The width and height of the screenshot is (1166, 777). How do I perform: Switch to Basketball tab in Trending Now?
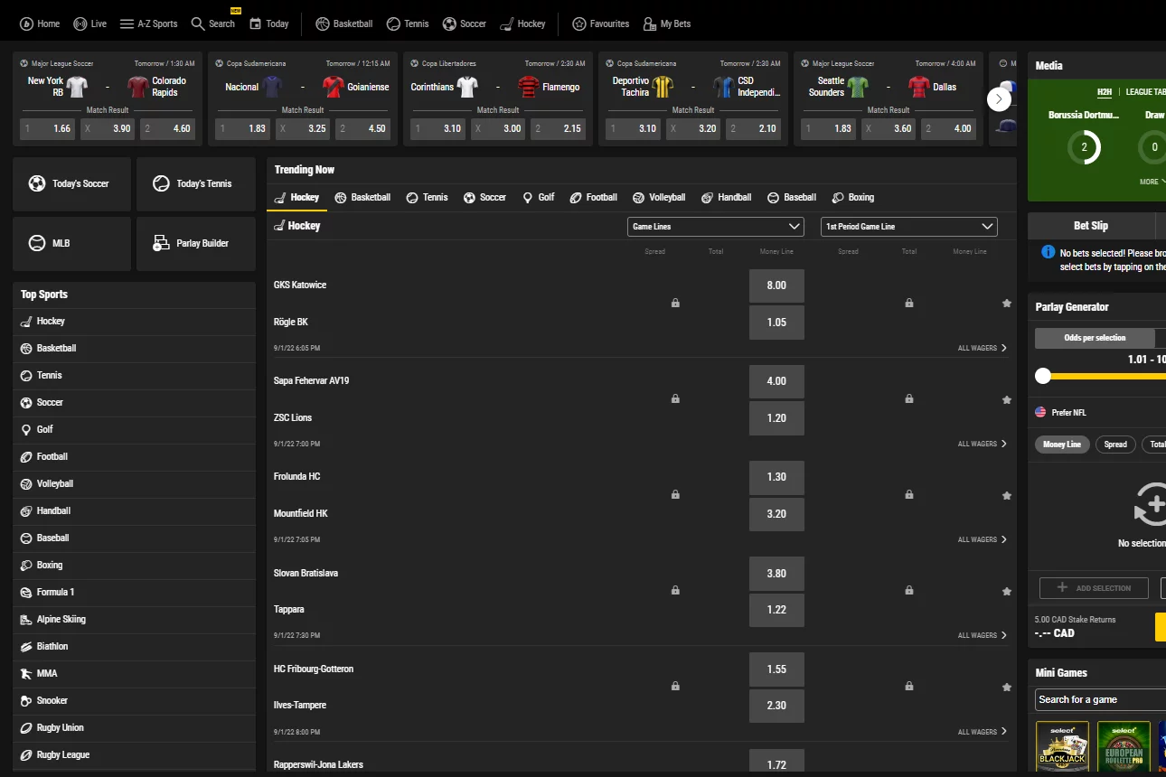pos(362,197)
